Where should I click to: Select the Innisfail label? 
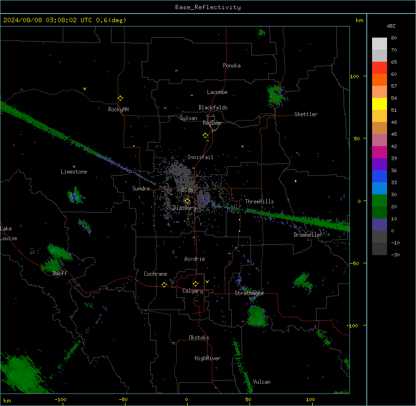200,157
